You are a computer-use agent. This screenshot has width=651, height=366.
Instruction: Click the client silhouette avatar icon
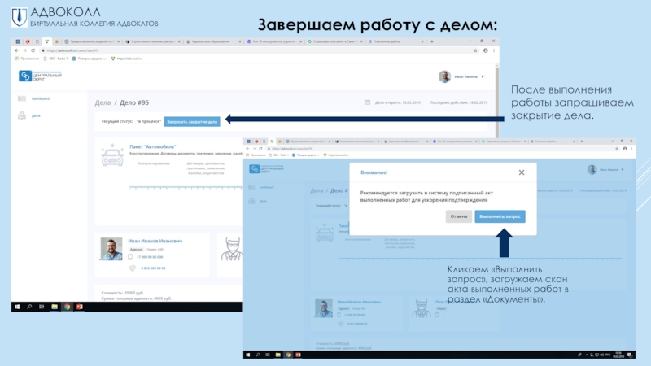(x=231, y=249)
